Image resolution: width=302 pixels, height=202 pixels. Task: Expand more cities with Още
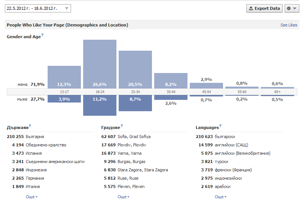click(x=123, y=197)
